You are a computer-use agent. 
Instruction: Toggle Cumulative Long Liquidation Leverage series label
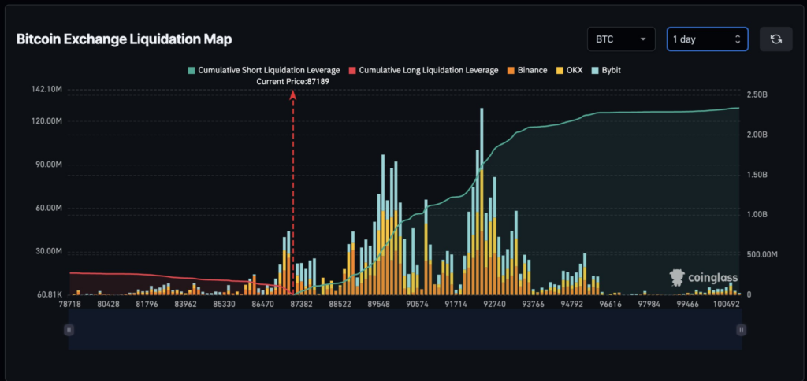tap(429, 71)
